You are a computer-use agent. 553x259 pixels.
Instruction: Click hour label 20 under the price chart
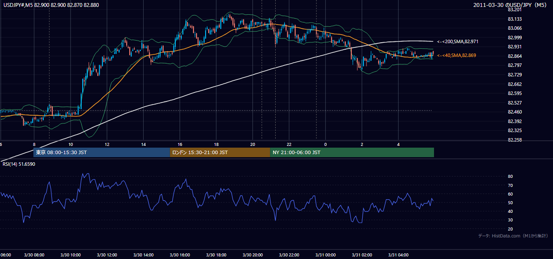[x=252, y=145]
